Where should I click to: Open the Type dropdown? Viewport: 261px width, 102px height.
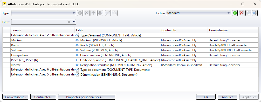44,13
